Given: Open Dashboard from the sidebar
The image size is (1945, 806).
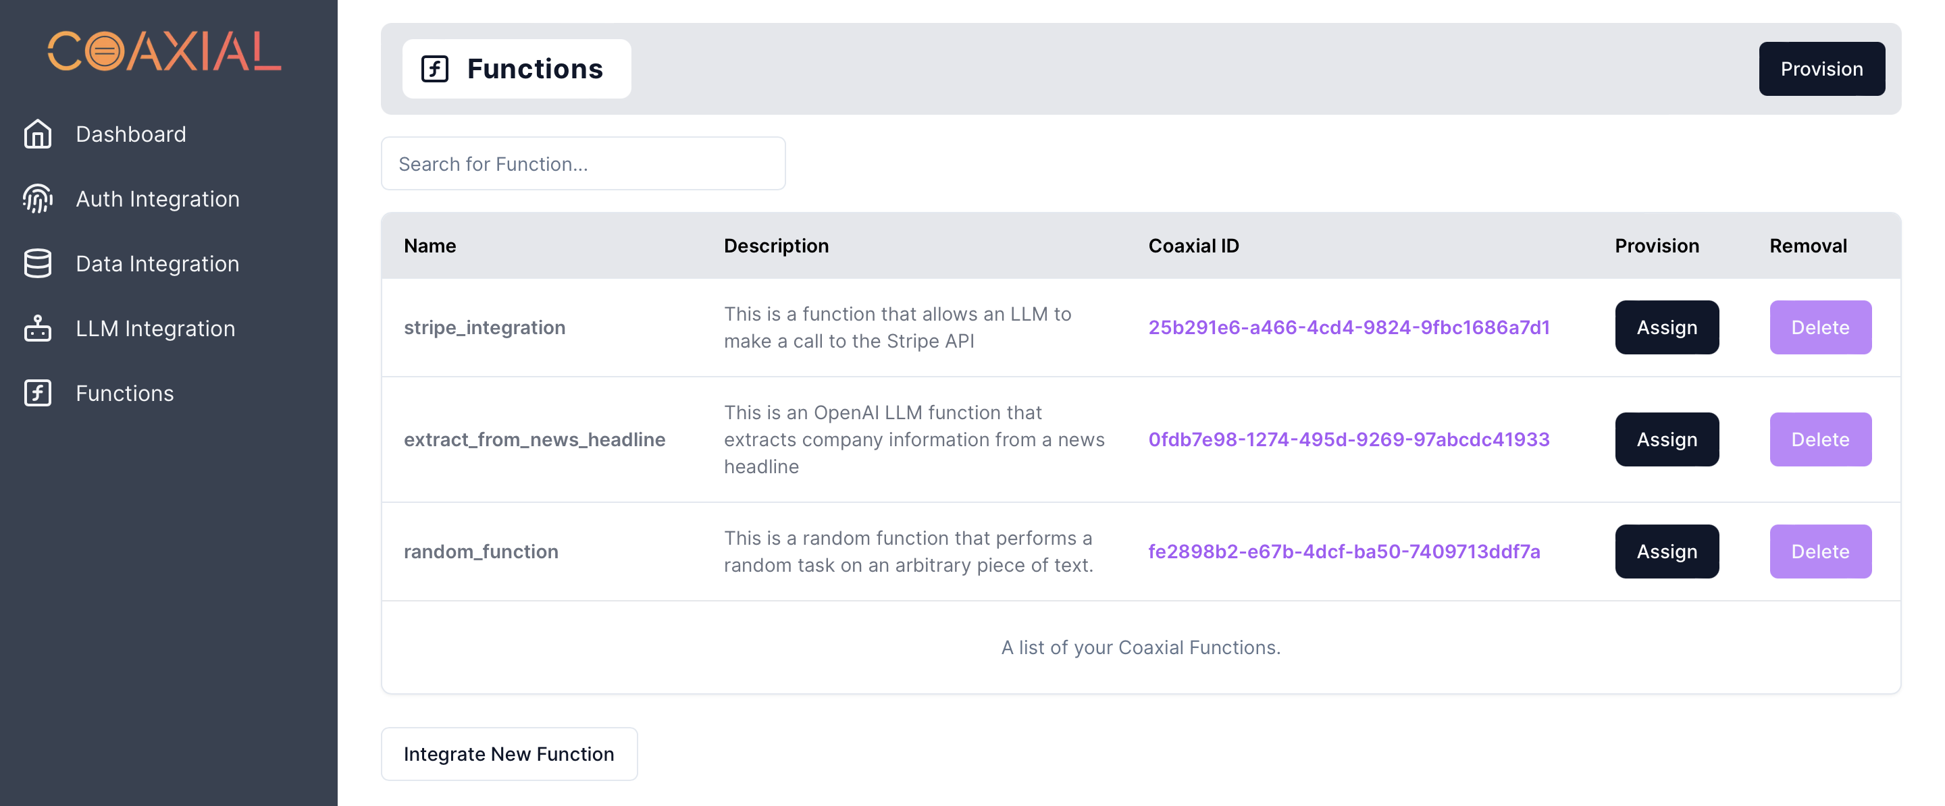Looking at the screenshot, I should tap(130, 134).
